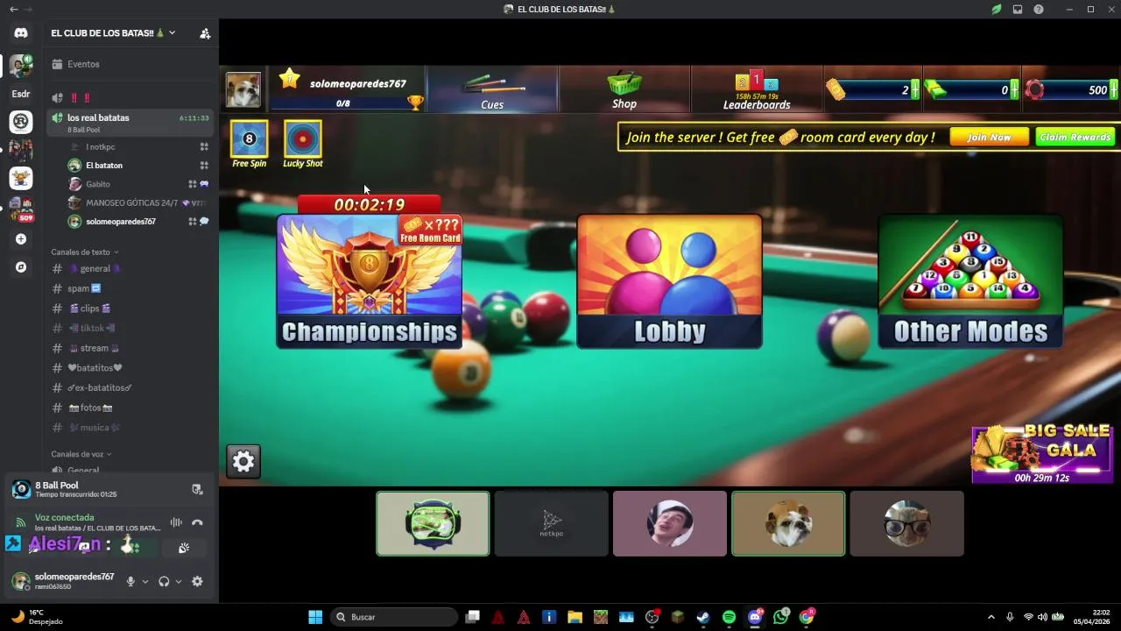Open headphone output options chevron

click(179, 581)
